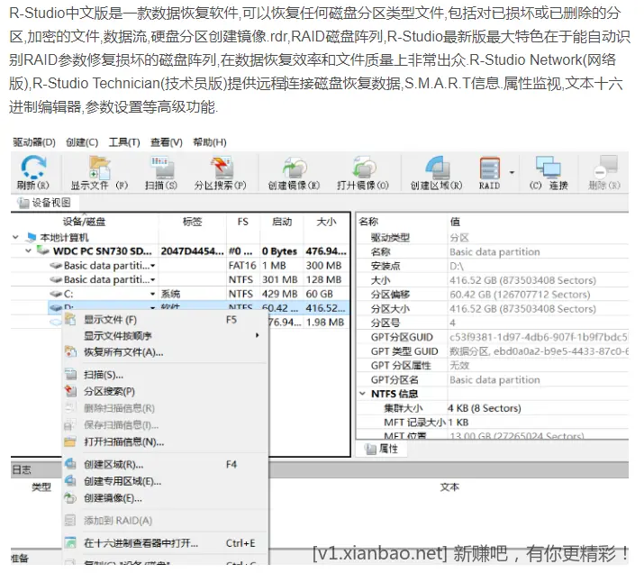Choose 打开扫描信息(N)... from context menu
The height and width of the screenshot is (573, 644).
[165, 441]
